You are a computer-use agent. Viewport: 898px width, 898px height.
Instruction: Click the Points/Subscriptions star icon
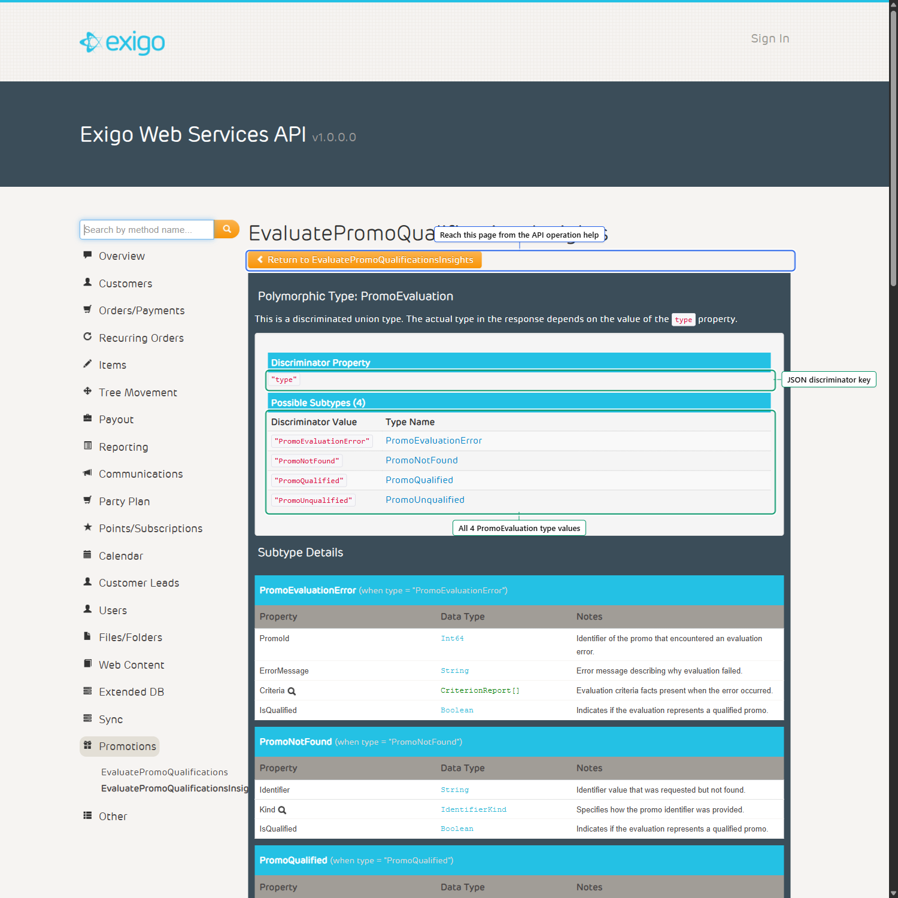pyautogui.click(x=87, y=527)
